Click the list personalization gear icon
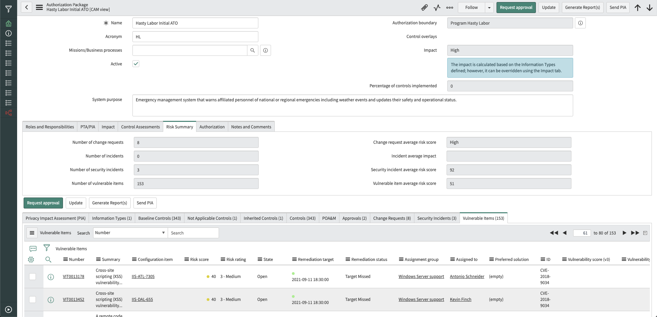Screen dimensions: 657x317 pos(31,259)
